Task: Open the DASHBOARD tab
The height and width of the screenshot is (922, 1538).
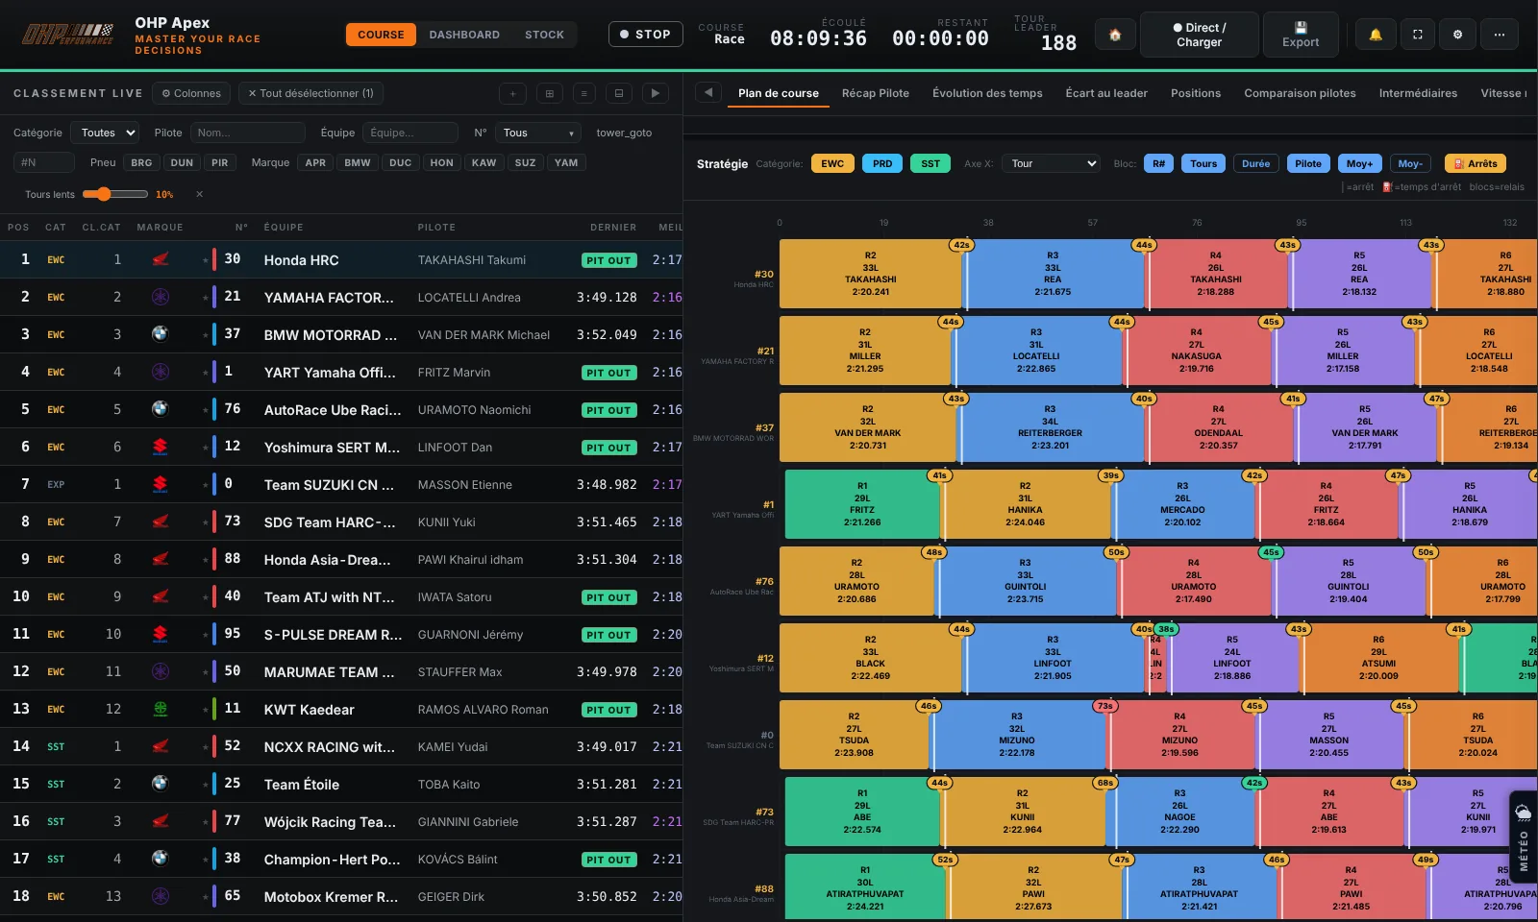Action: [x=464, y=35]
